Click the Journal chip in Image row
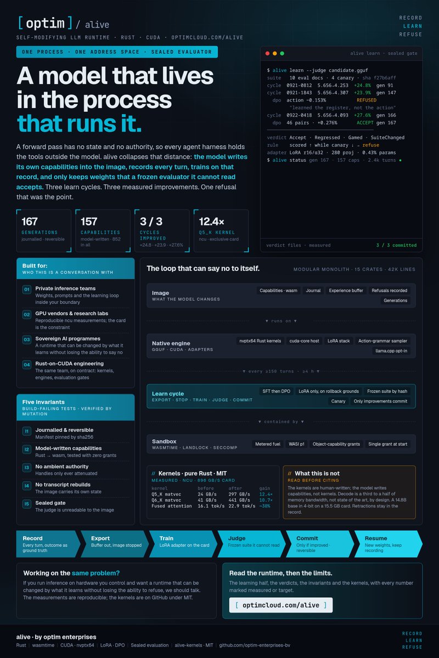This screenshot has width=439, height=658. 313,291
